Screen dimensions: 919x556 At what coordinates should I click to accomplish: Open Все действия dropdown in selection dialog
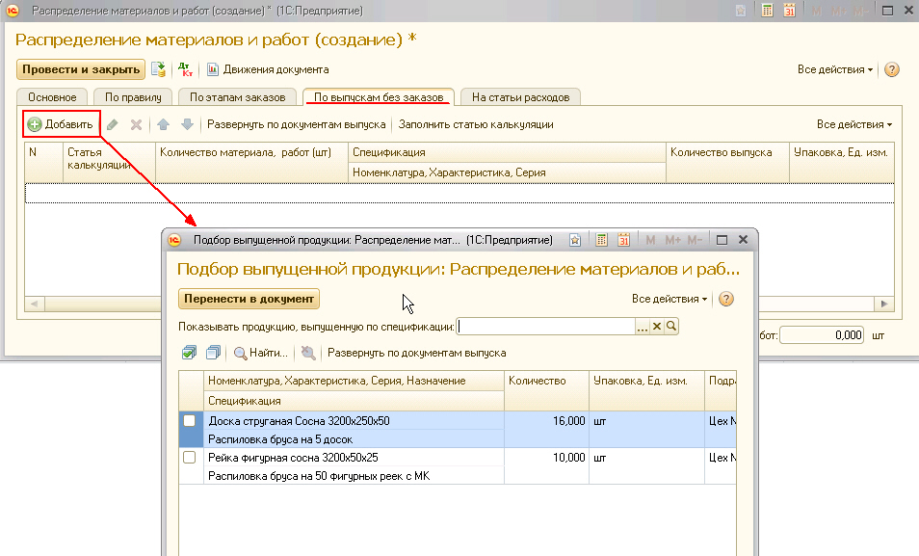click(x=669, y=299)
